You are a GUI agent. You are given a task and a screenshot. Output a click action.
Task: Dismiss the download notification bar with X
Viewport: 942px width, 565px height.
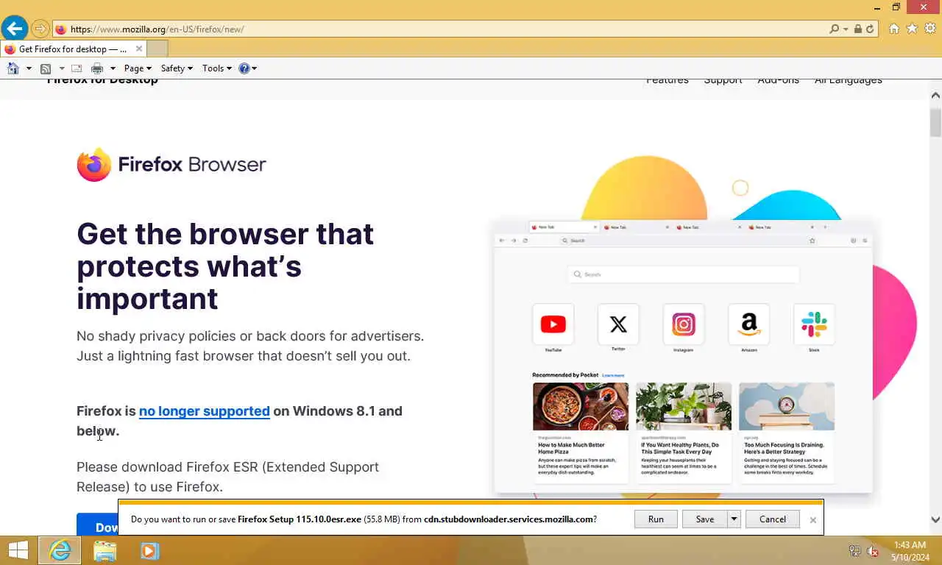click(813, 520)
